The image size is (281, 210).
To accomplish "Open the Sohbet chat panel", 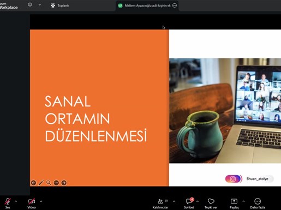I will pyautogui.click(x=189, y=203).
